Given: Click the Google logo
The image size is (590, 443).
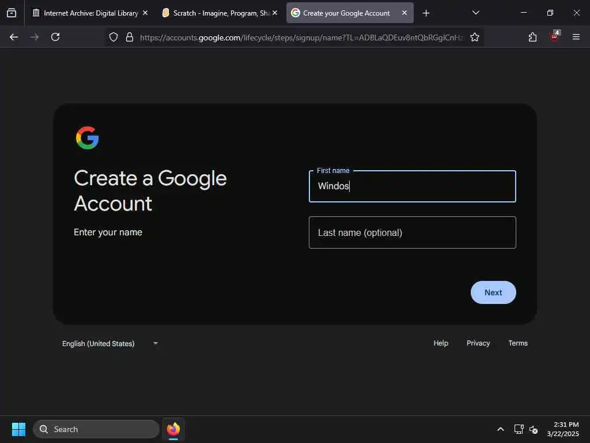Looking at the screenshot, I should pyautogui.click(x=88, y=137).
